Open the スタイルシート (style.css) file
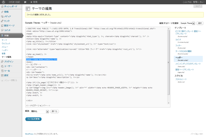Screen dimensions: 206x137 tap(181, 79)
